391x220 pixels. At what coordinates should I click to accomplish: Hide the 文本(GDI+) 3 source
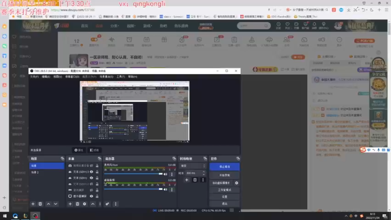(x=91, y=172)
